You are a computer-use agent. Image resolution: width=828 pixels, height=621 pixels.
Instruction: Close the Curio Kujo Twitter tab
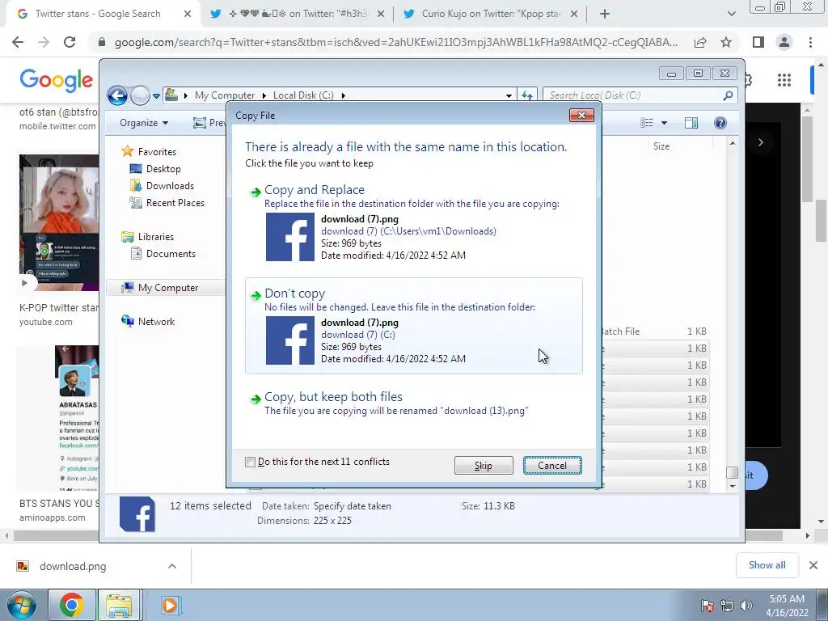coord(575,15)
